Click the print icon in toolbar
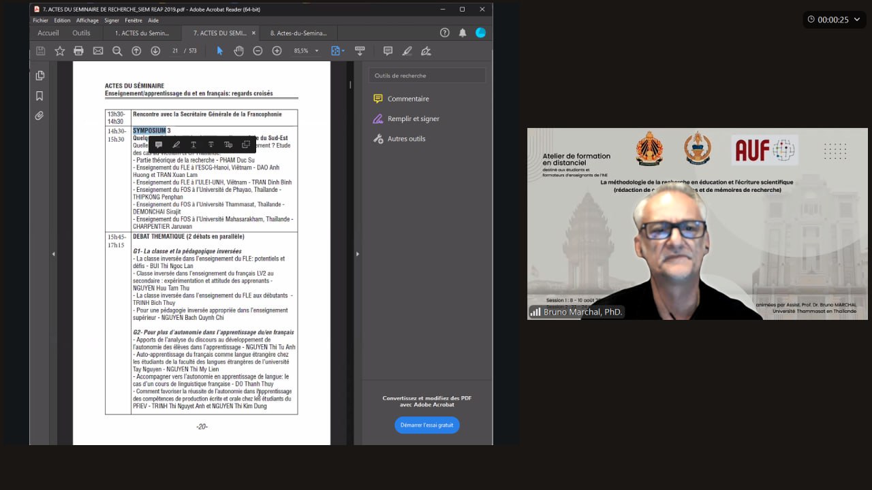Viewport: 872px width, 490px height. tap(78, 51)
